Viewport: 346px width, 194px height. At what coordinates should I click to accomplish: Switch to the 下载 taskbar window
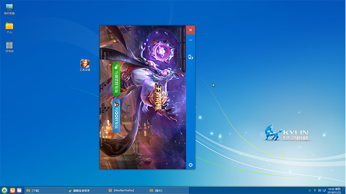pyautogui.click(x=45, y=191)
